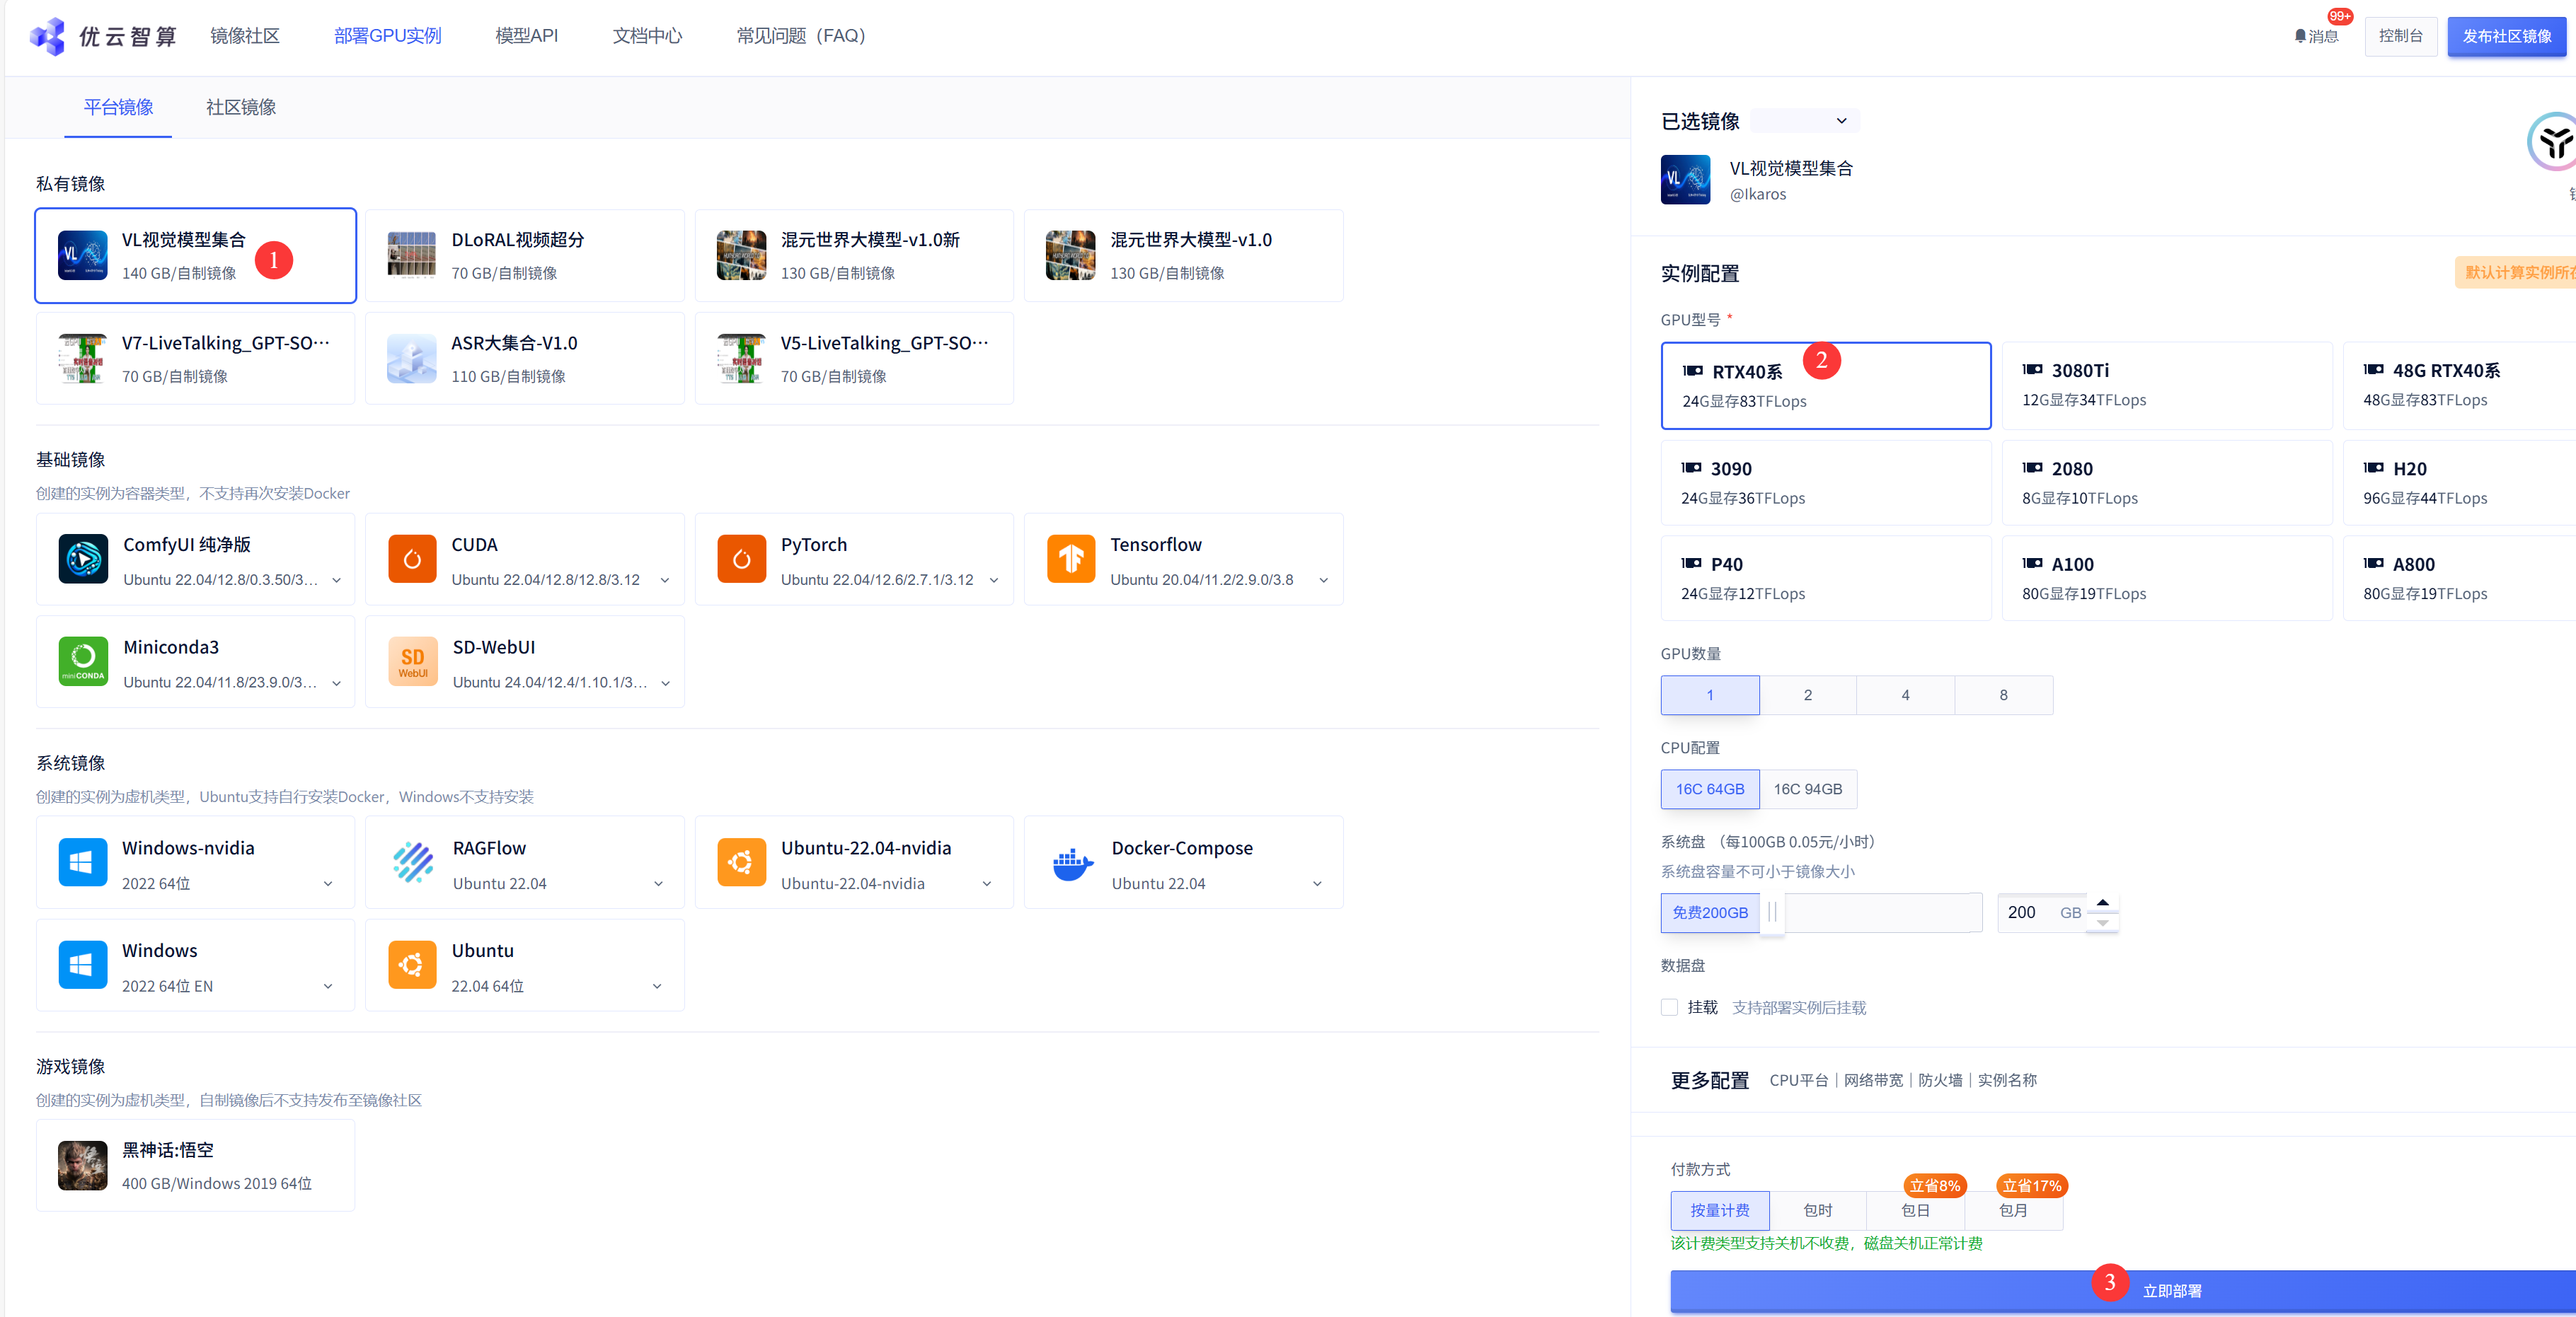Screen dimensions: 2576x1317
Task: Select the SD-WebUI image icon
Action: point(412,661)
